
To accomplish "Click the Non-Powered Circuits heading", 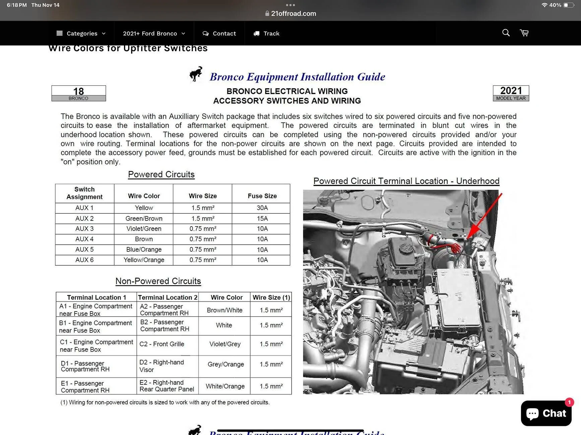I will click(x=158, y=281).
